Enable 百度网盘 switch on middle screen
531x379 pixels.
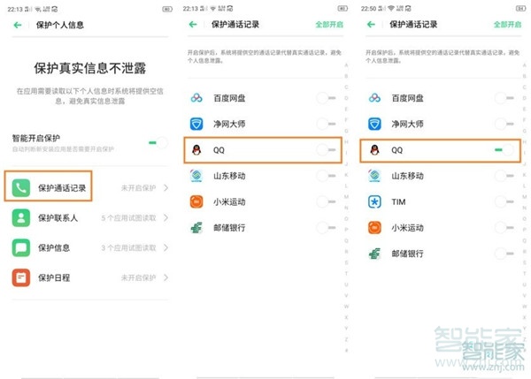pyautogui.click(x=326, y=98)
